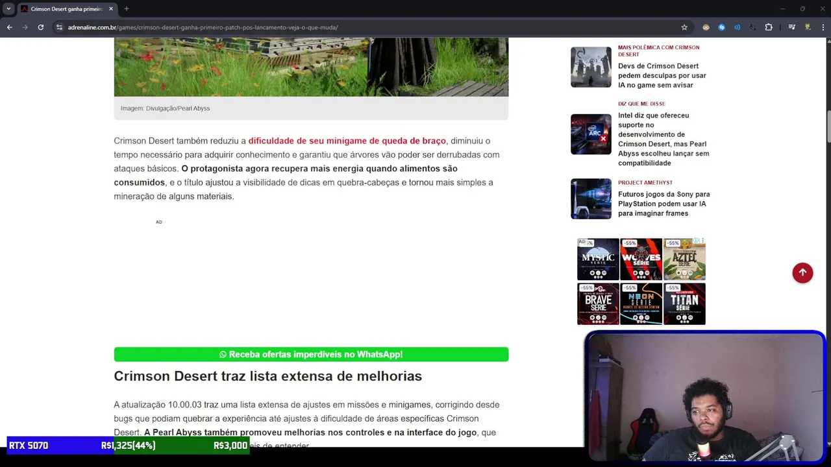
Task: Open the Devs de Crimson Desert article thumbnail
Action: coord(591,67)
